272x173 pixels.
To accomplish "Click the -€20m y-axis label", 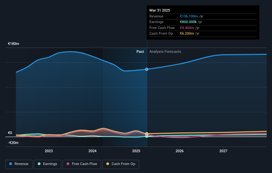I will click(x=13, y=143).
